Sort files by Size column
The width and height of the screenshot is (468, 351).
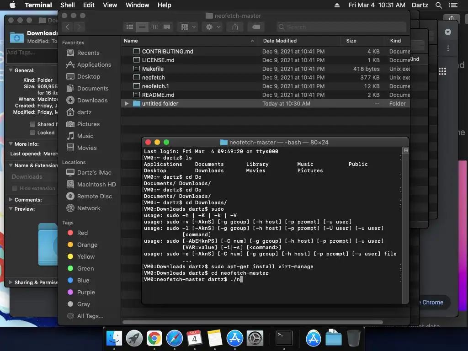point(362,41)
